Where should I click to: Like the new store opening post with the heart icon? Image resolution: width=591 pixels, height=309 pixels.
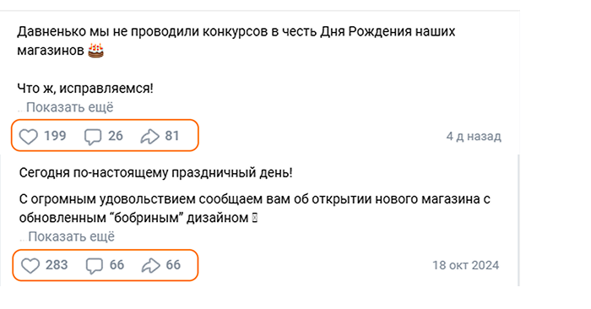(30, 265)
